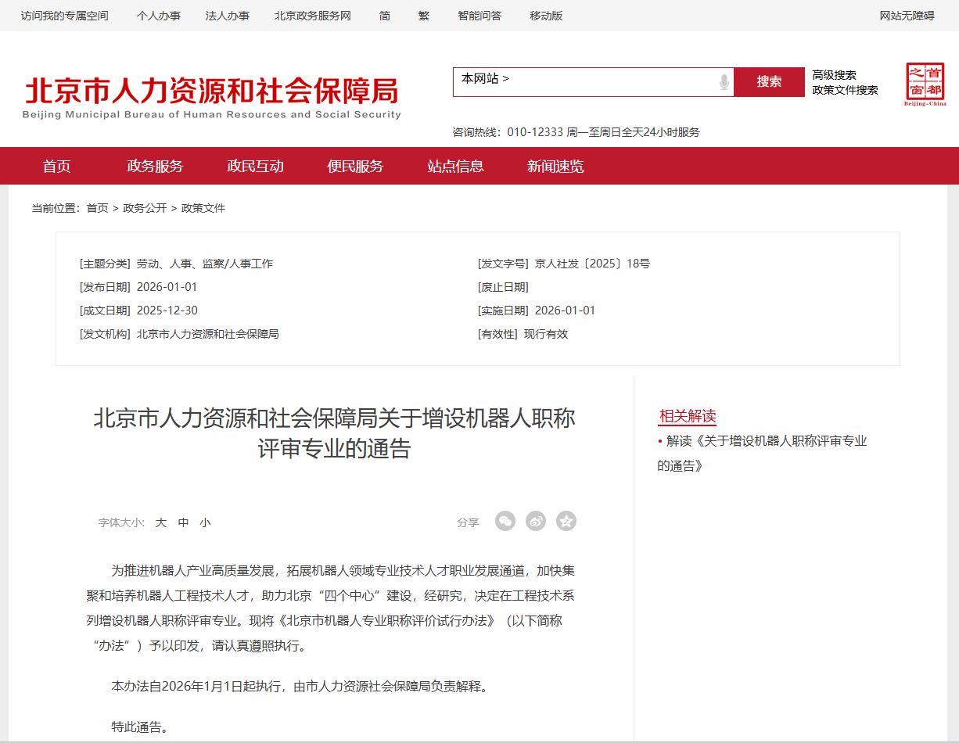Set article font size to 小
The height and width of the screenshot is (743, 959).
coord(205,522)
